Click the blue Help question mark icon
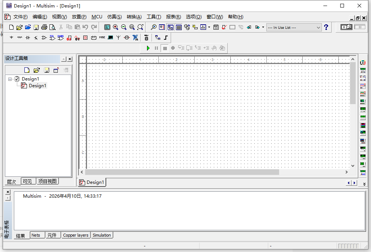Screen dimensions: 371x252 pyautogui.click(x=326, y=27)
